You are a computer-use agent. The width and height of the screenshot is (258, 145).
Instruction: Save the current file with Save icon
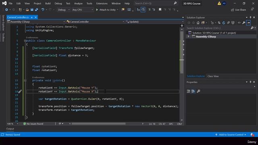(32, 10)
